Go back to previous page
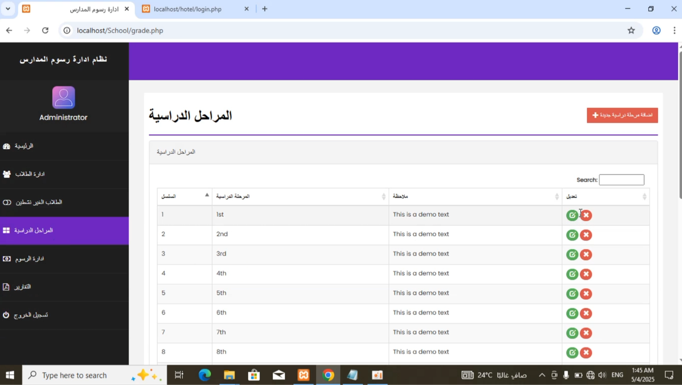 pos(9,30)
